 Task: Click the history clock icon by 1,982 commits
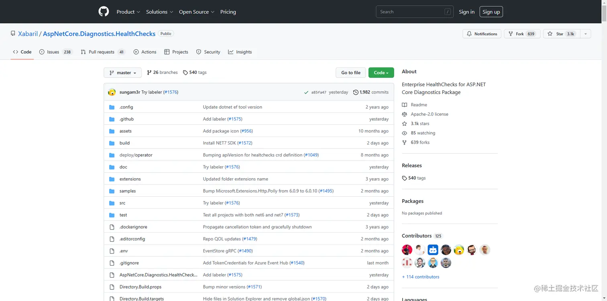[x=356, y=92]
